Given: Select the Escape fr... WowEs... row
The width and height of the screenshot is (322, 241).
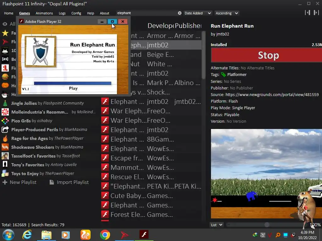Looking at the screenshot, I should tap(151, 158).
